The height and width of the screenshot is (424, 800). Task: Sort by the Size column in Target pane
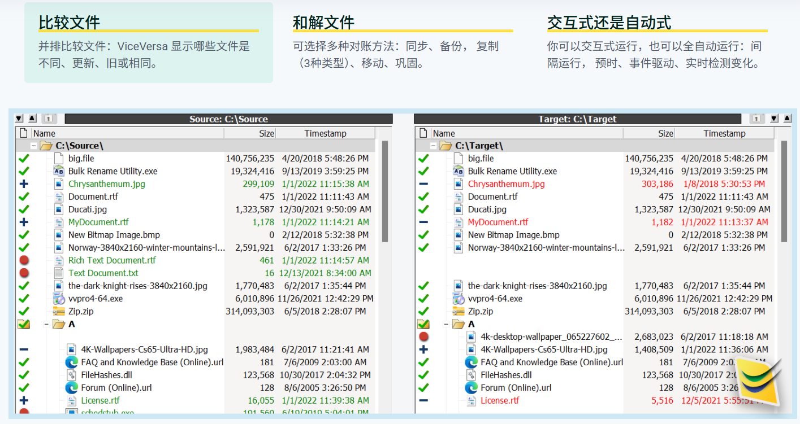coord(649,133)
